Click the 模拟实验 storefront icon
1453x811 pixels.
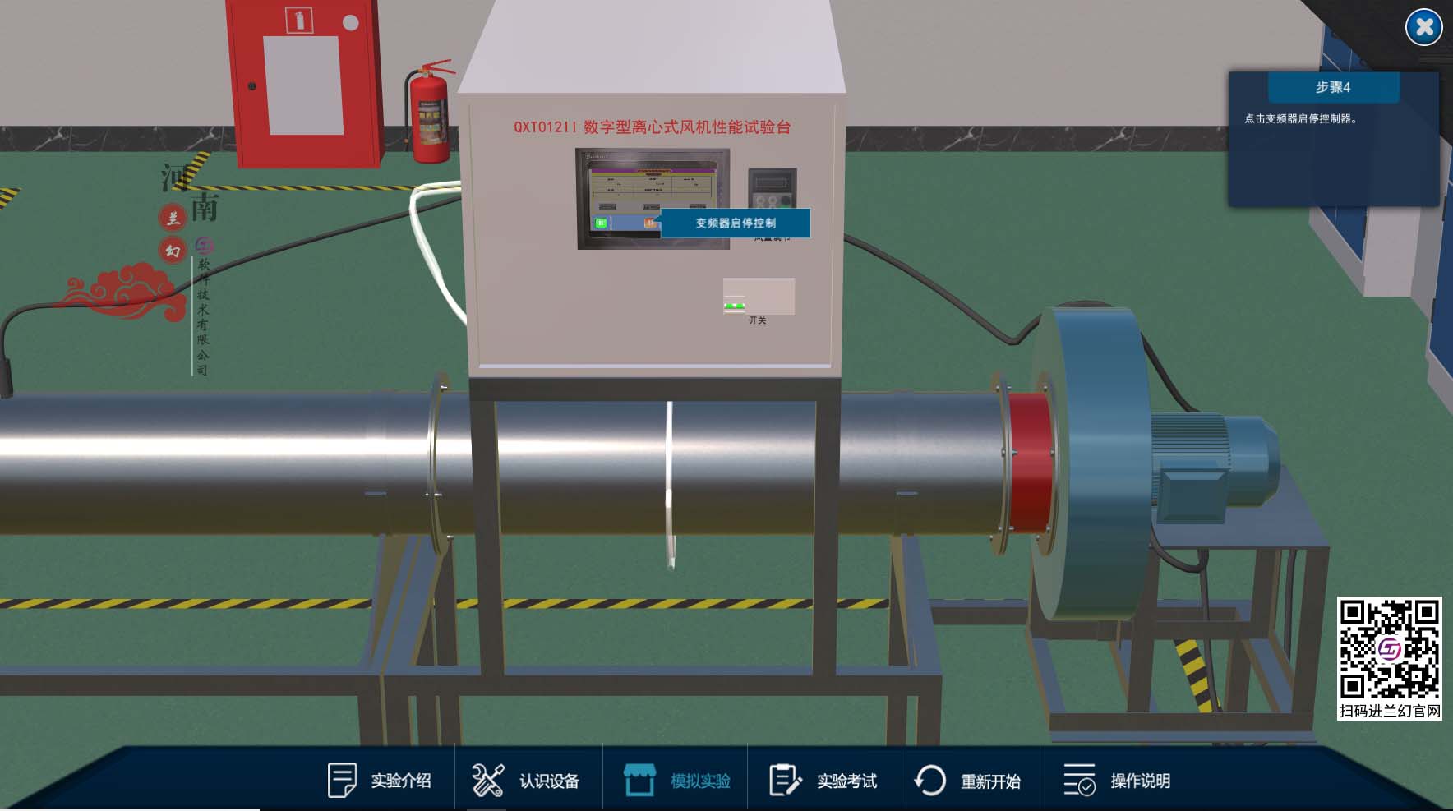pyautogui.click(x=639, y=780)
